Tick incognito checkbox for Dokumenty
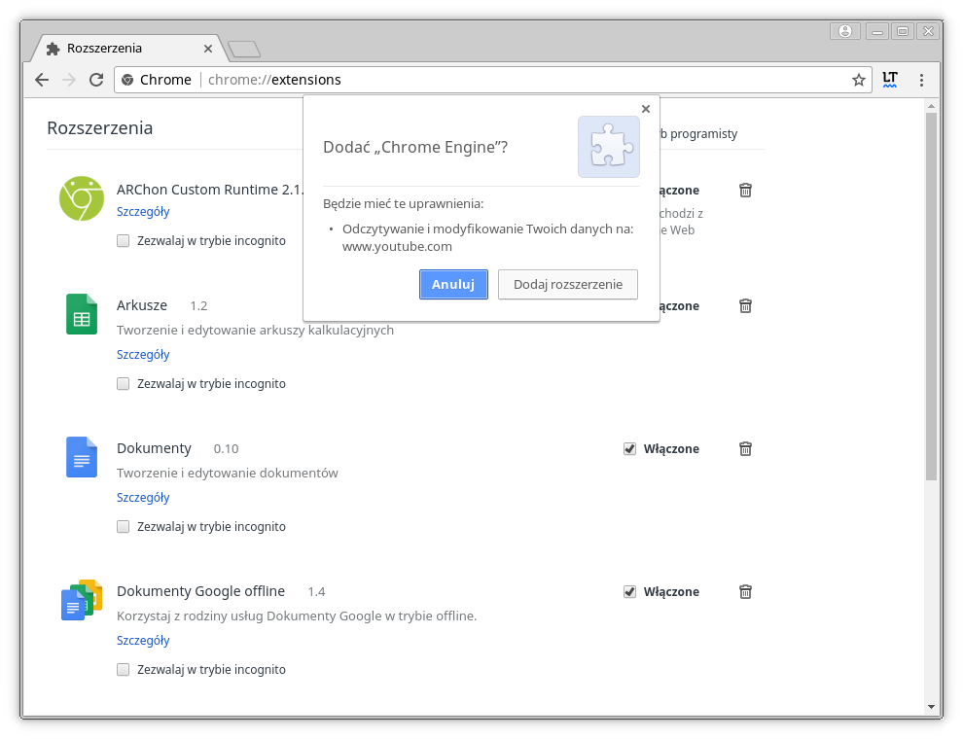 pos(124,527)
